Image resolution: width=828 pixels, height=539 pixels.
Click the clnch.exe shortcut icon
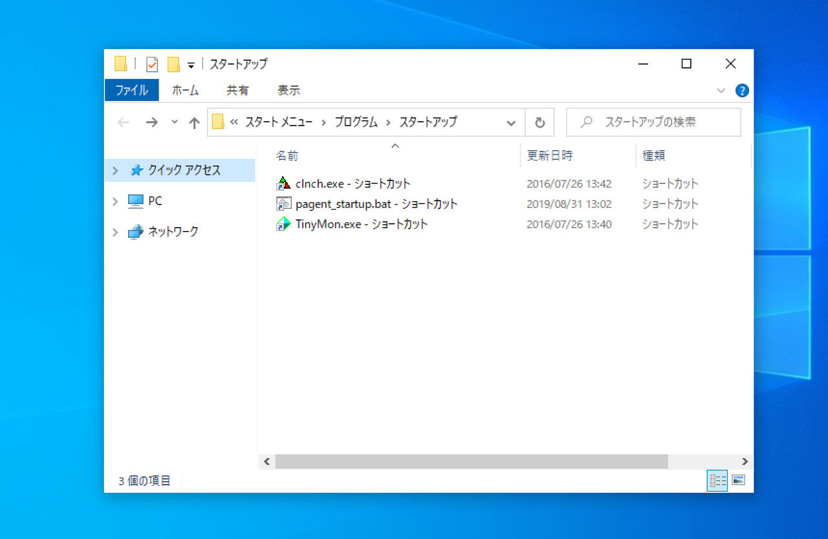coord(283,184)
